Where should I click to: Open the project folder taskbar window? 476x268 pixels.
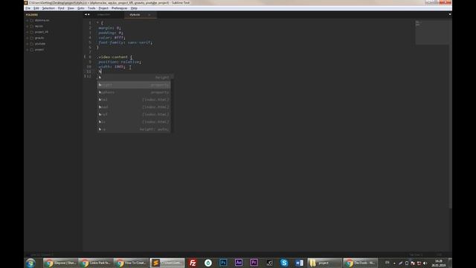click(324, 263)
